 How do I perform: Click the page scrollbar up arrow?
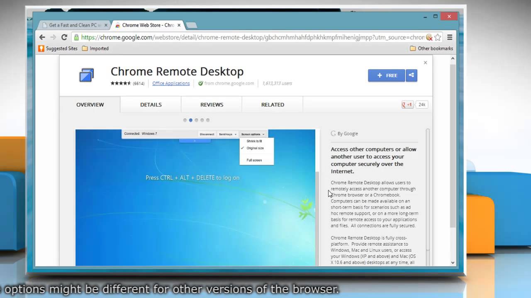[453, 58]
